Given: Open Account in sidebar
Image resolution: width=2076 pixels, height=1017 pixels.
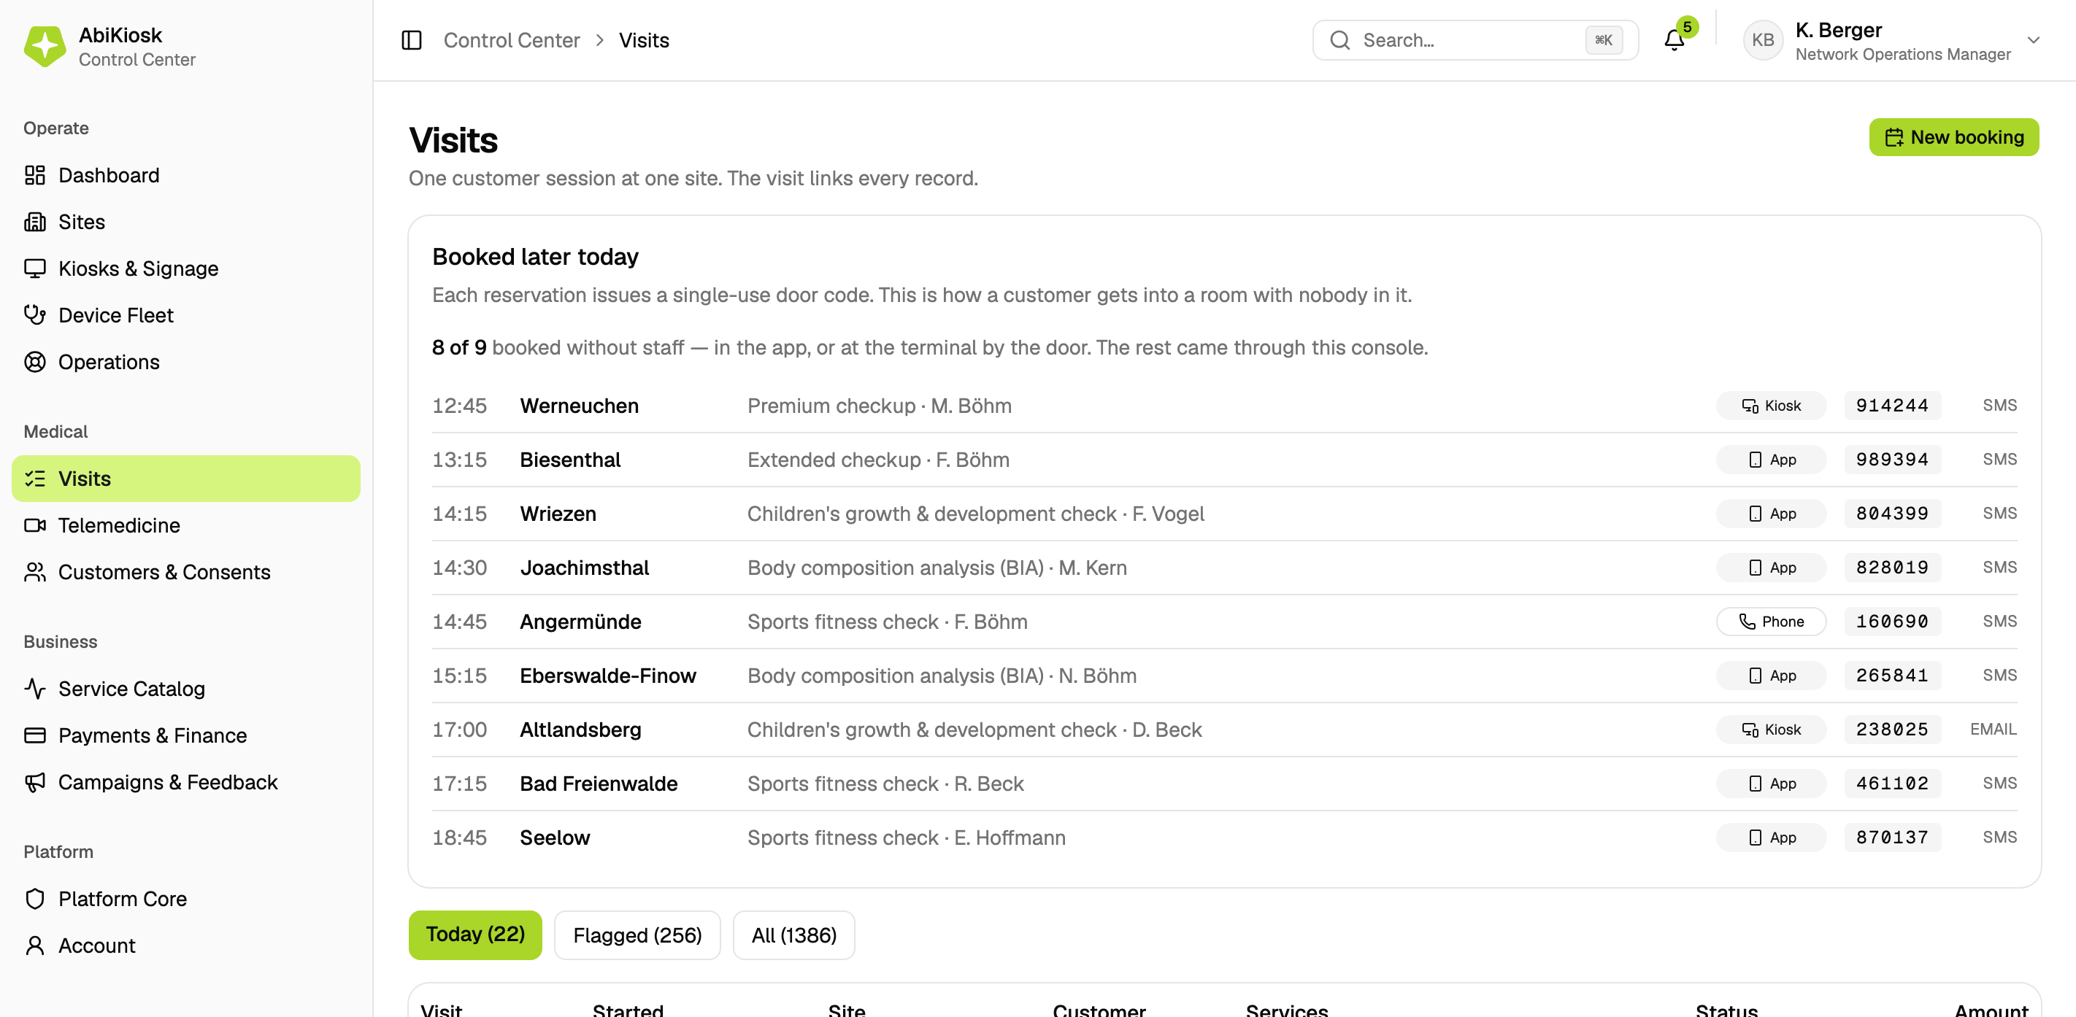Looking at the screenshot, I should [x=185, y=946].
